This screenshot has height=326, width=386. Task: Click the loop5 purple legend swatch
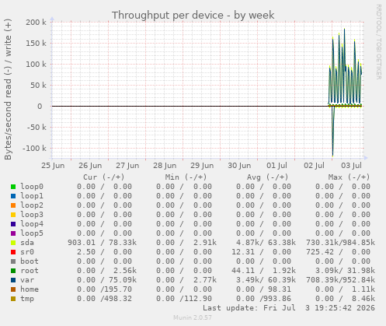(13, 233)
